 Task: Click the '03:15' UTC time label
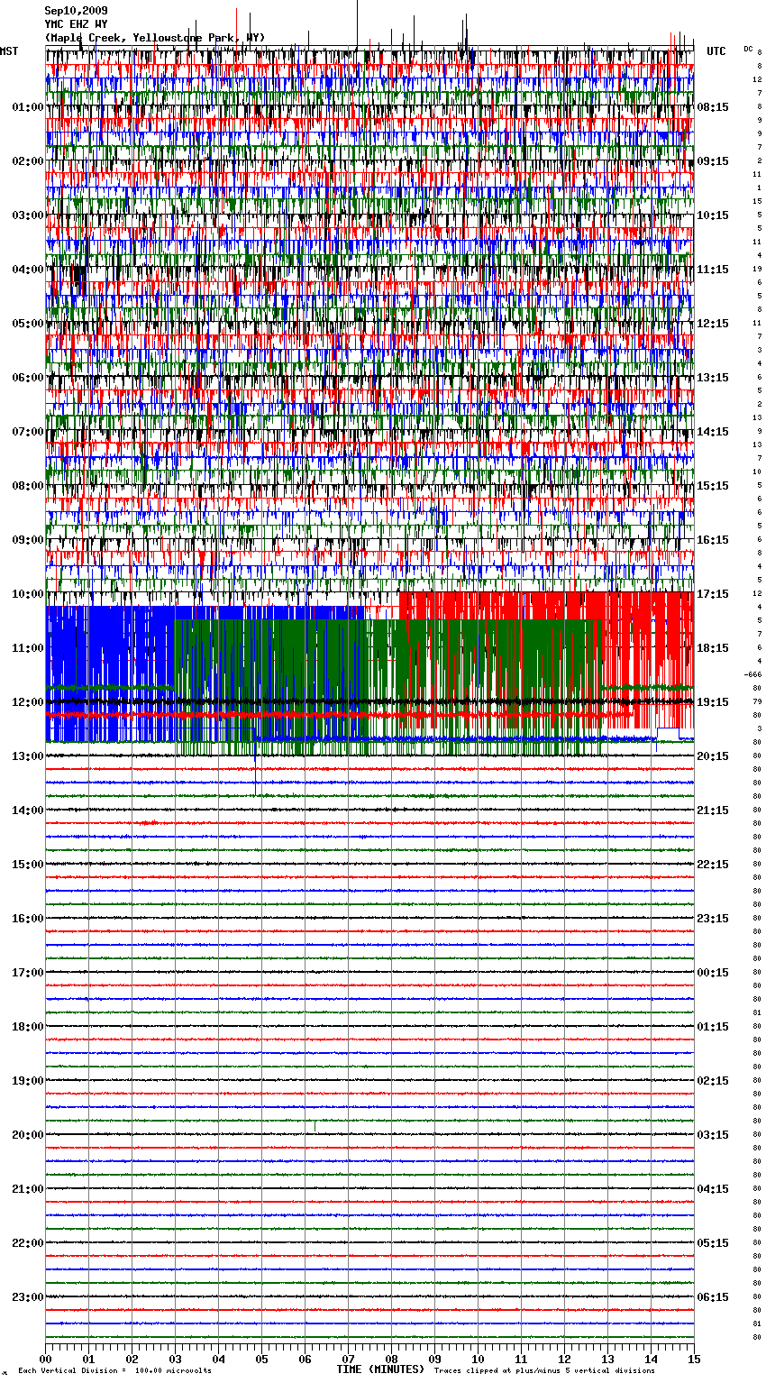click(713, 1135)
